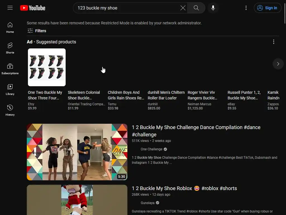Click the Oriental Trading Company seller name
The width and height of the screenshot is (286, 215).
pos(87,104)
